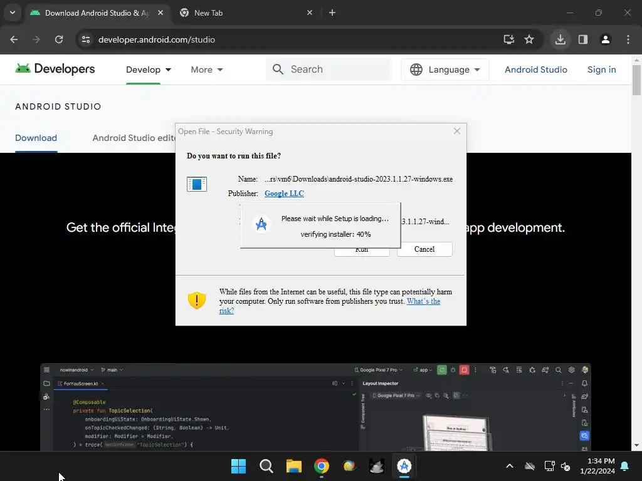Open site information icon in address bar
The height and width of the screenshot is (481, 642).
pyautogui.click(x=85, y=39)
